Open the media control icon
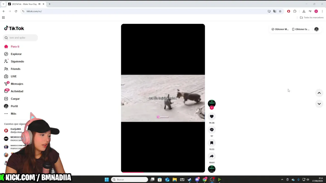 (x=310, y=11)
